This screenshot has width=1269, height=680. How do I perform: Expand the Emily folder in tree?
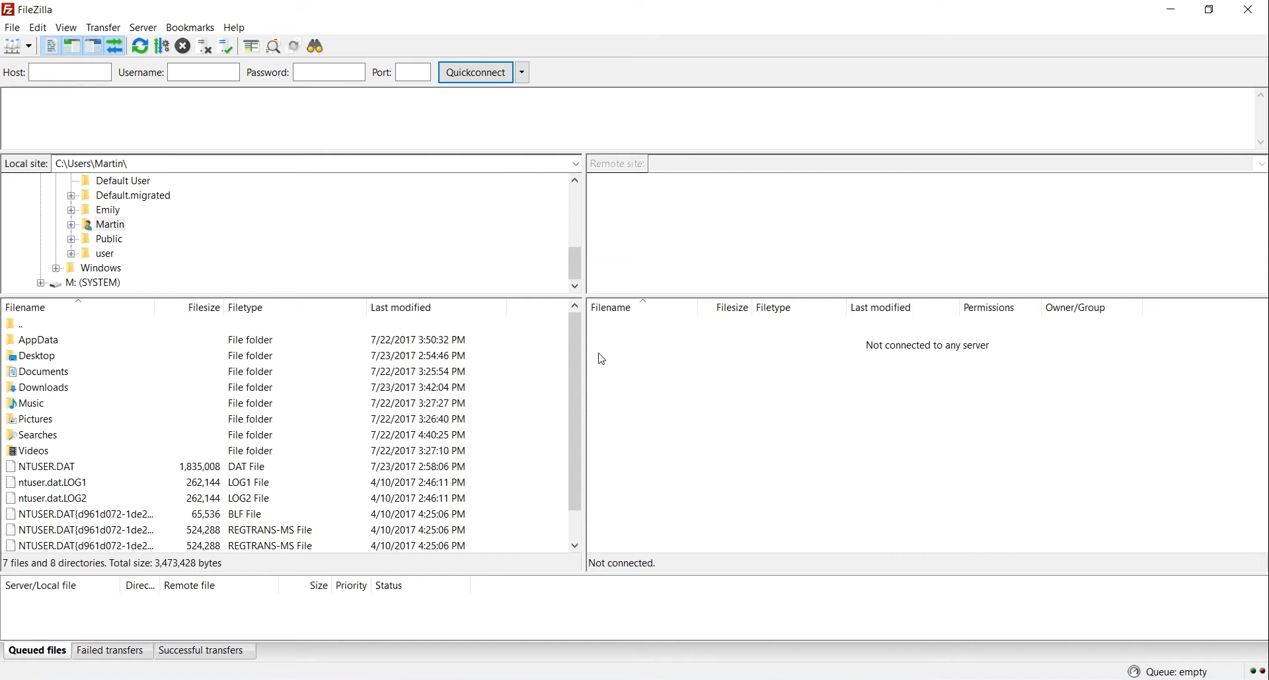coord(71,211)
